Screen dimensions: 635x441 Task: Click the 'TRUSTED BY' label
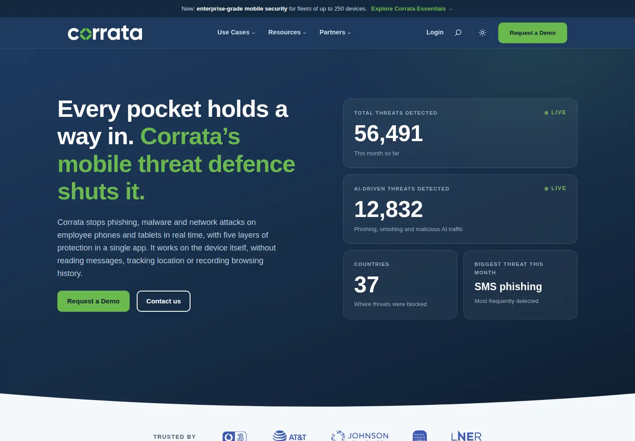pos(175,437)
